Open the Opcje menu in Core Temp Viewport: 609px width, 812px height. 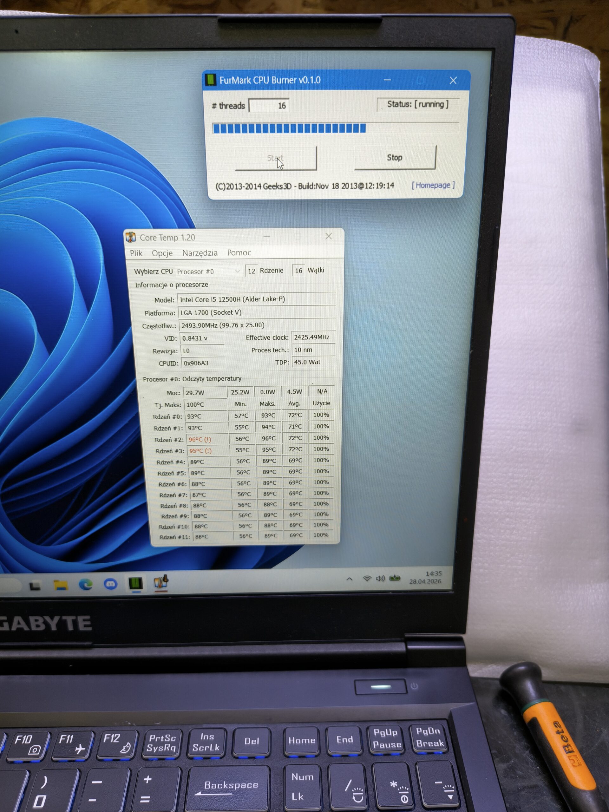(162, 253)
